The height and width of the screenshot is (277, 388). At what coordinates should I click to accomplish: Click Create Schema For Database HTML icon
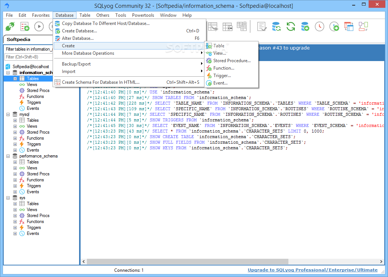(x=57, y=82)
